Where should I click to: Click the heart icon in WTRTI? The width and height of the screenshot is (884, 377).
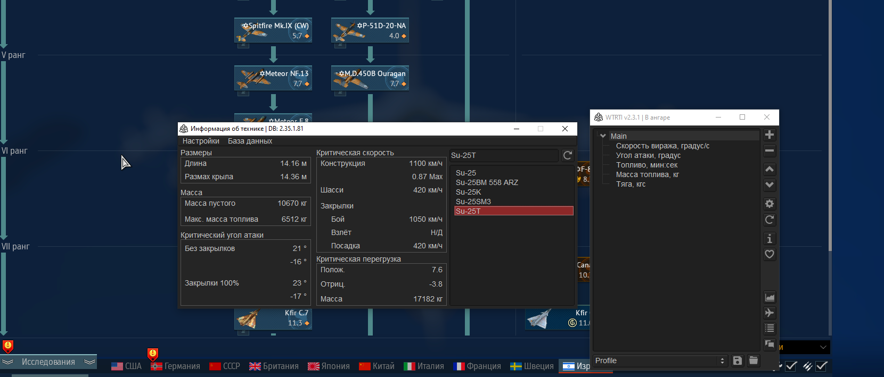[770, 254]
